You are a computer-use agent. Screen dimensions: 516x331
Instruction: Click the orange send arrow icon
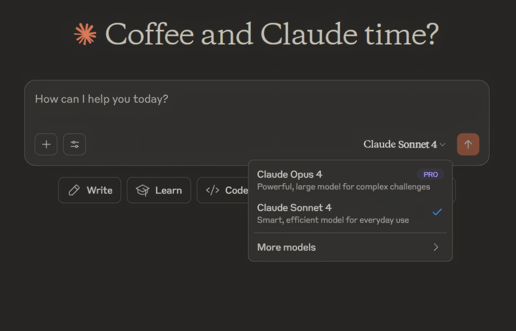pyautogui.click(x=468, y=144)
